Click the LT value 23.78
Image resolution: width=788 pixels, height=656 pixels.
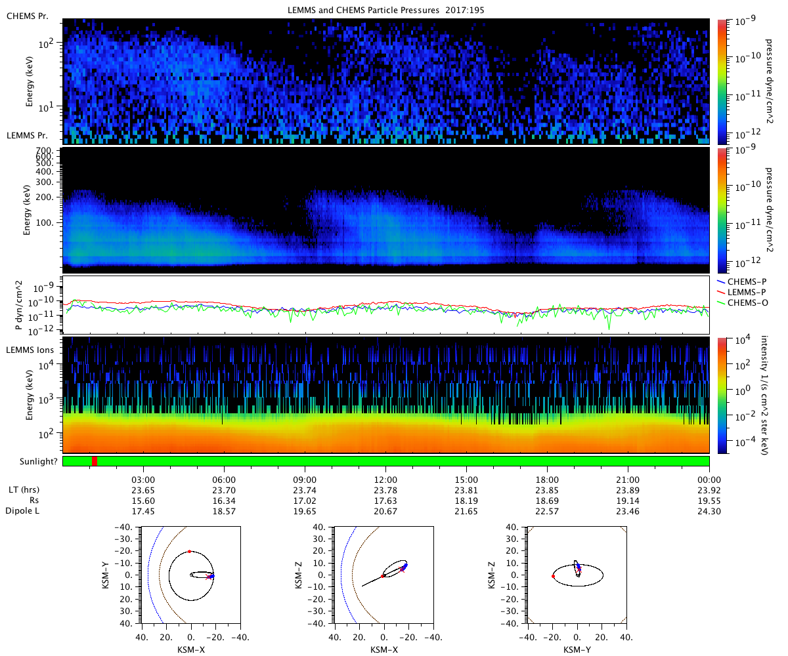(386, 489)
